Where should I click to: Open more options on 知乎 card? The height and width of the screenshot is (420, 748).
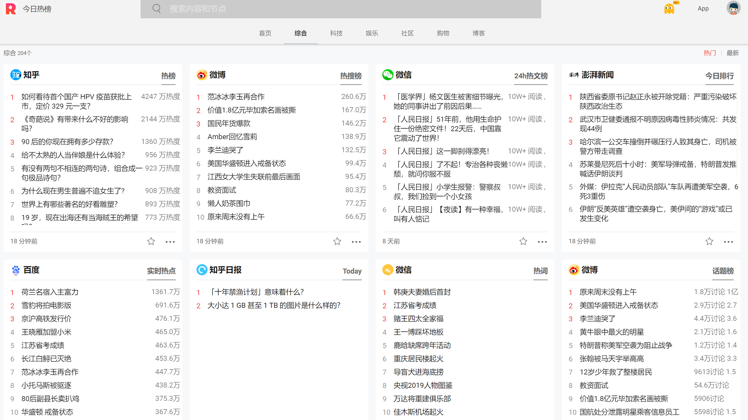(170, 242)
